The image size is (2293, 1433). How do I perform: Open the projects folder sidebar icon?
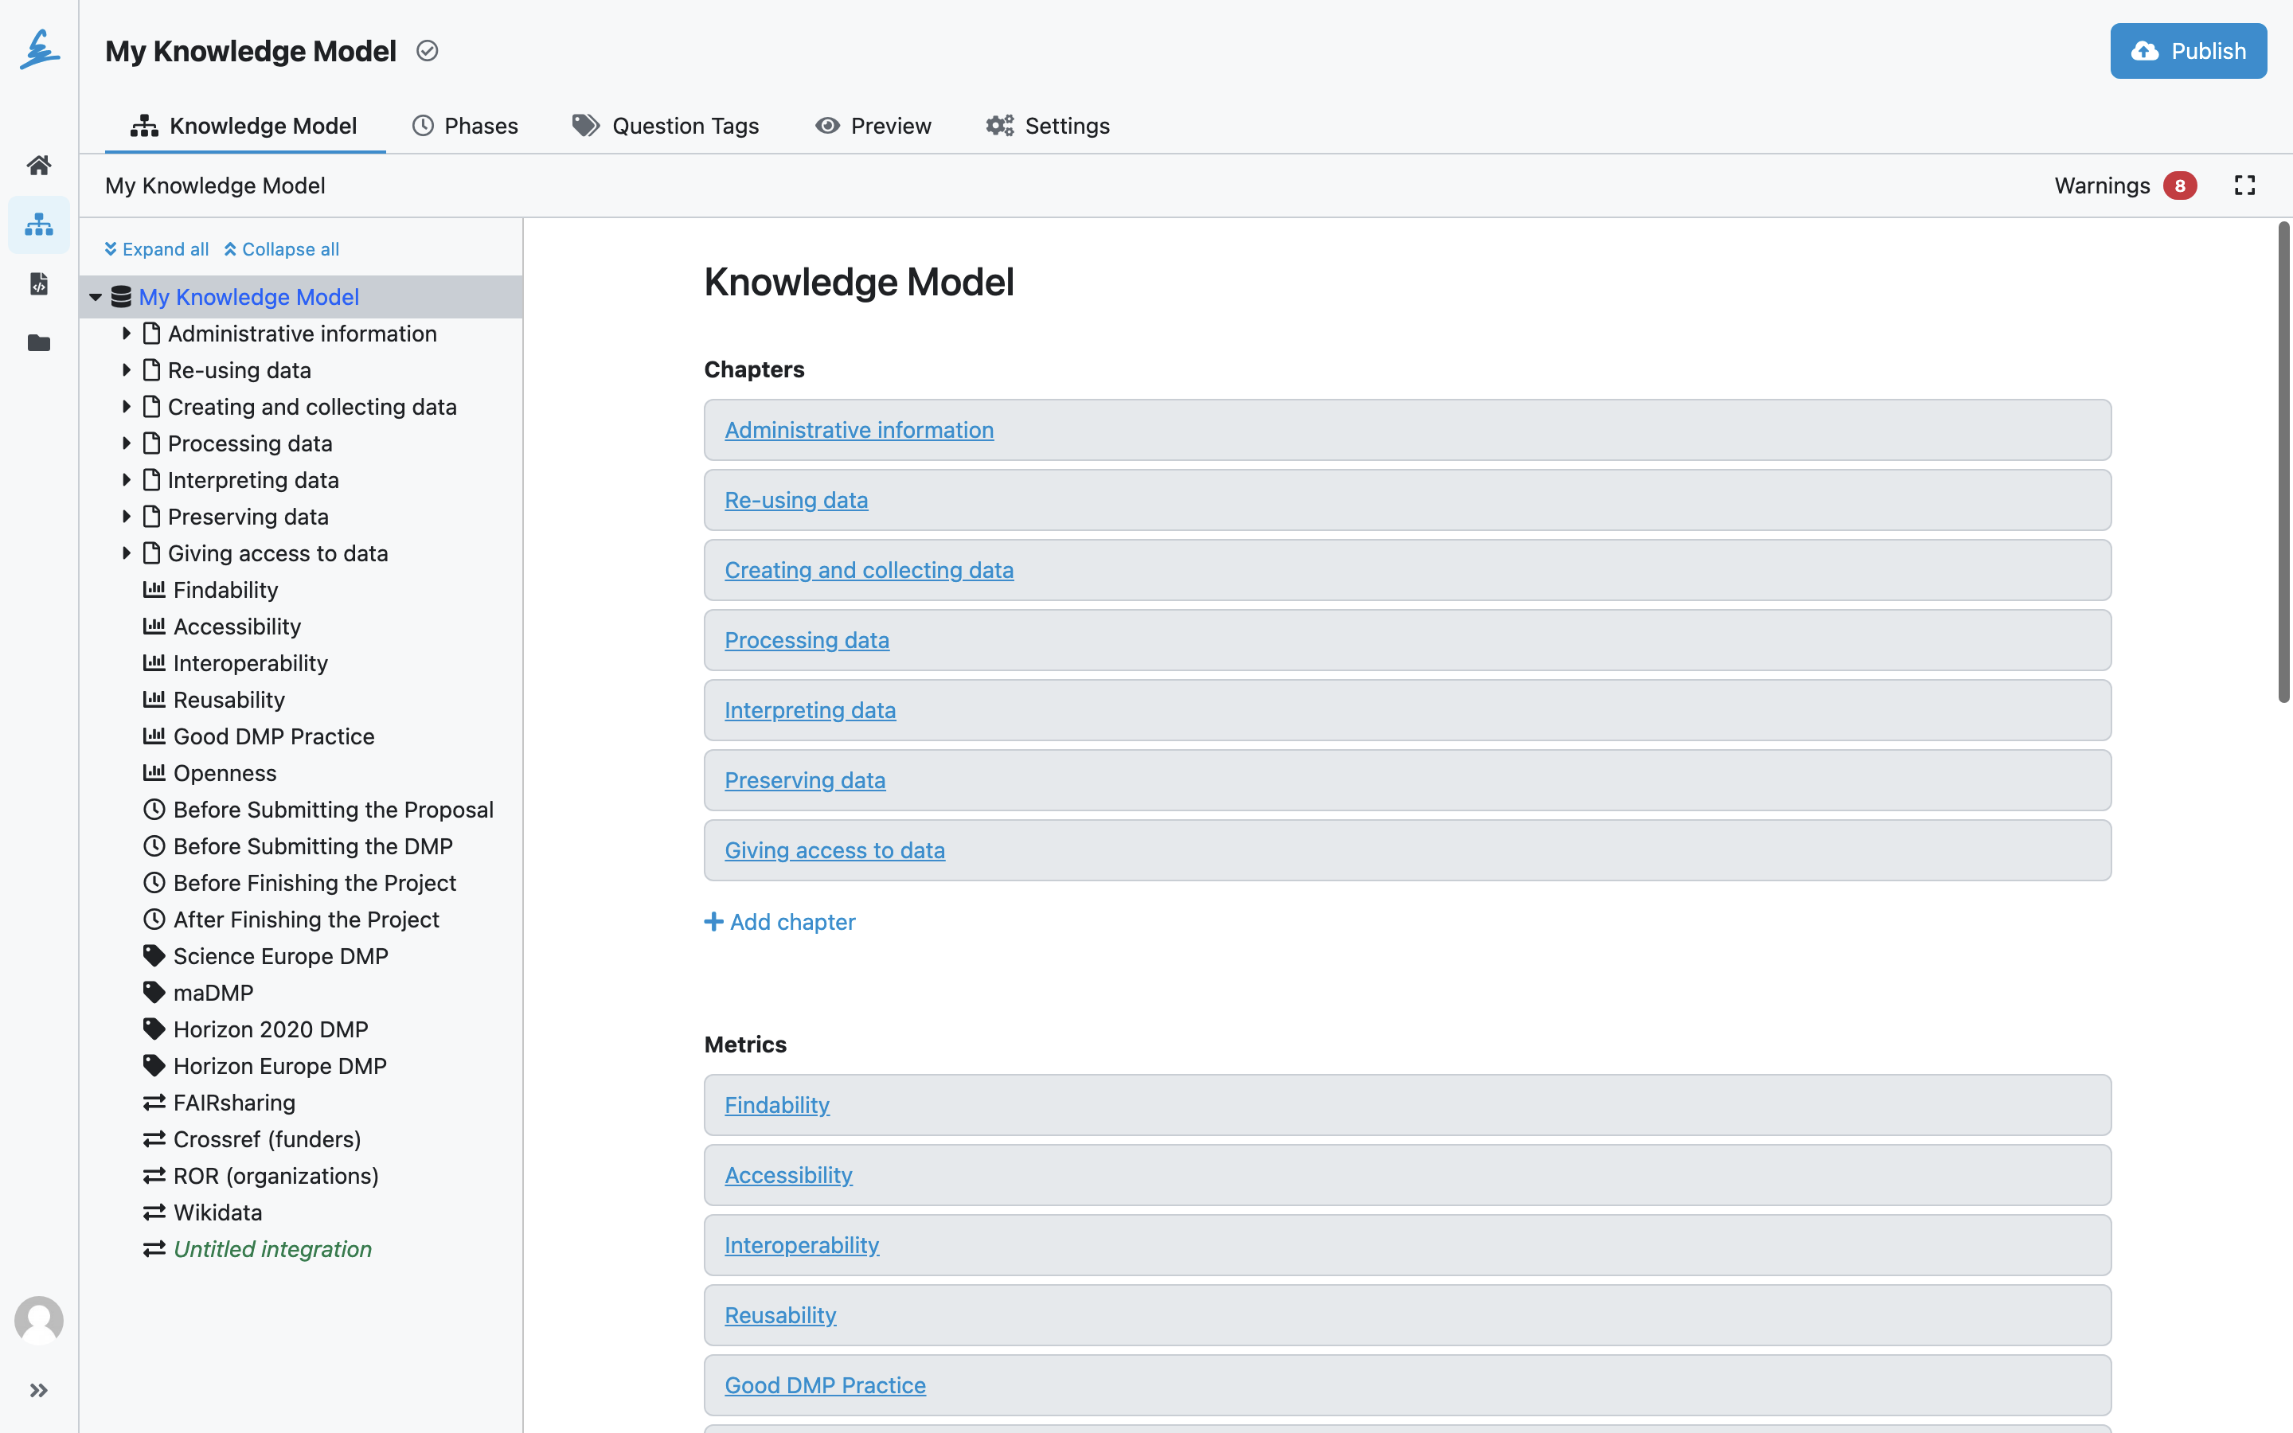point(39,342)
